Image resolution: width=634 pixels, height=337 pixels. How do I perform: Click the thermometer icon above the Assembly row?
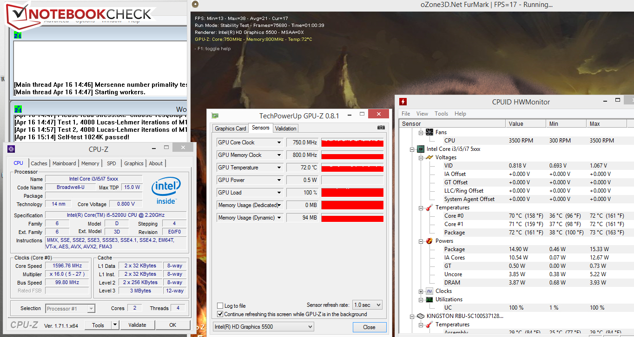coord(429,324)
